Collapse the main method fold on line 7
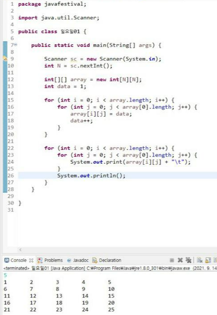Screen dimensions: 217x315 click(x=16, y=45)
